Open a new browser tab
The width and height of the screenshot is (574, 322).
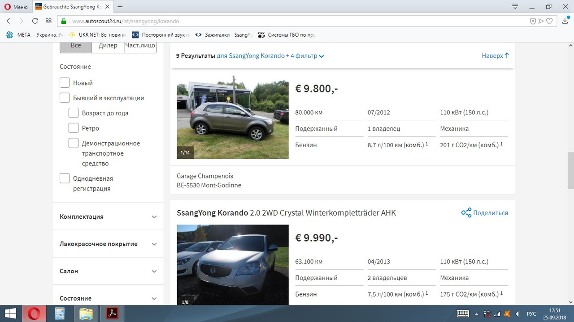(x=120, y=7)
